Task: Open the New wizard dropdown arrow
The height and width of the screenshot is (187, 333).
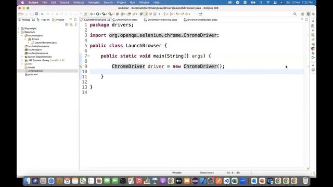Action: (x=23, y=14)
